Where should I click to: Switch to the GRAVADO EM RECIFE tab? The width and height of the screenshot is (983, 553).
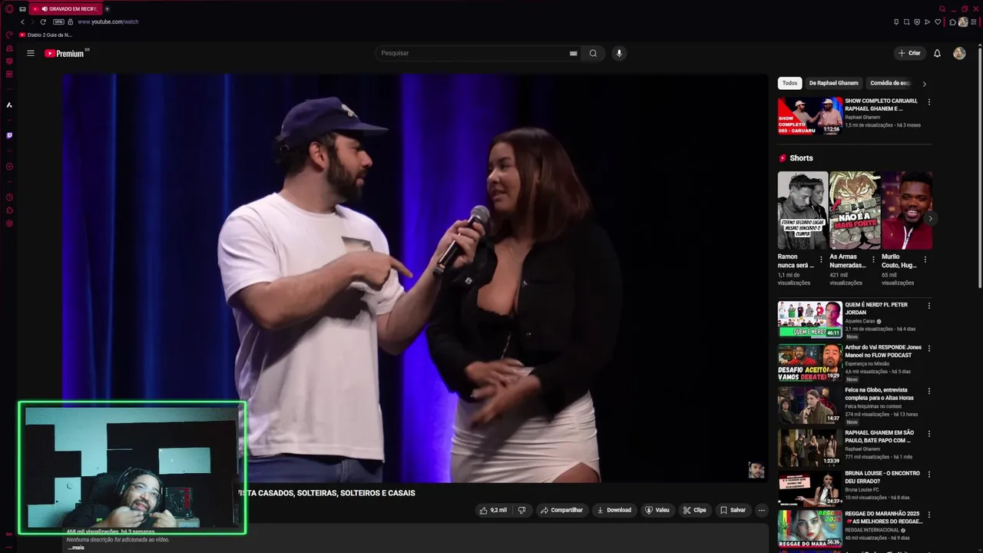click(x=67, y=9)
